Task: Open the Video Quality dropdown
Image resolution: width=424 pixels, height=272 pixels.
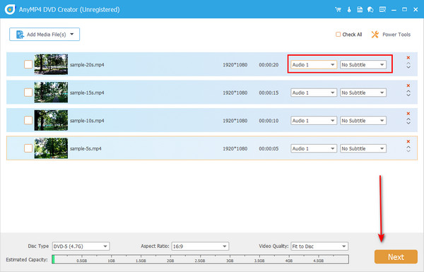Action: tap(319, 247)
